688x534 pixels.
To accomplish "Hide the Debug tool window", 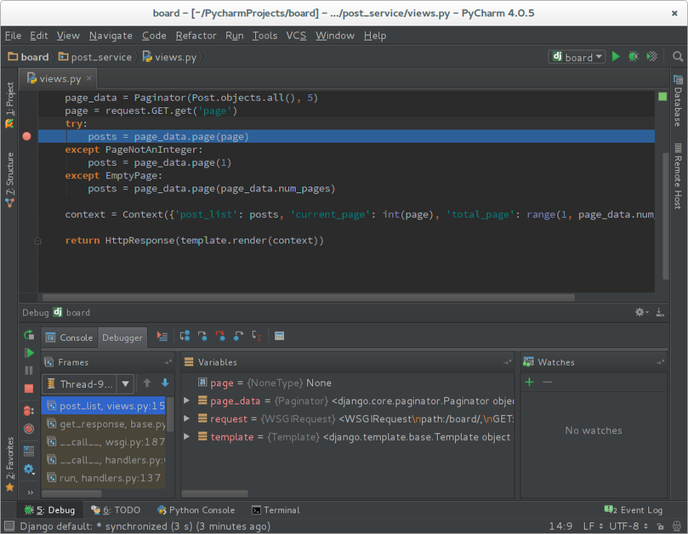I will tap(659, 312).
